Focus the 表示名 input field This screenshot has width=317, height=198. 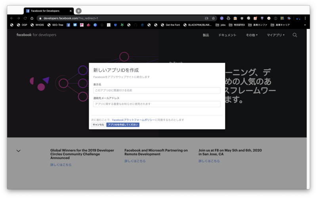tap(157, 91)
